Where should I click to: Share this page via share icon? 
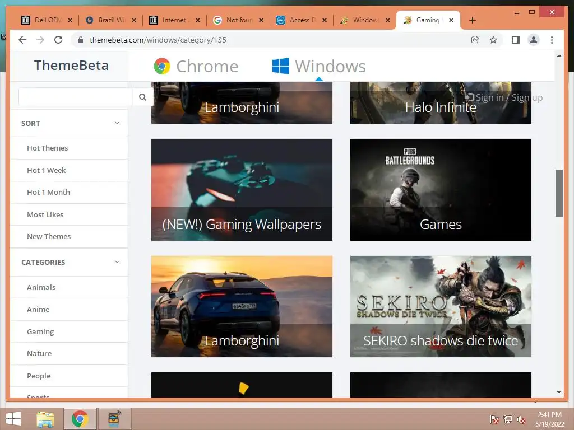click(x=475, y=40)
